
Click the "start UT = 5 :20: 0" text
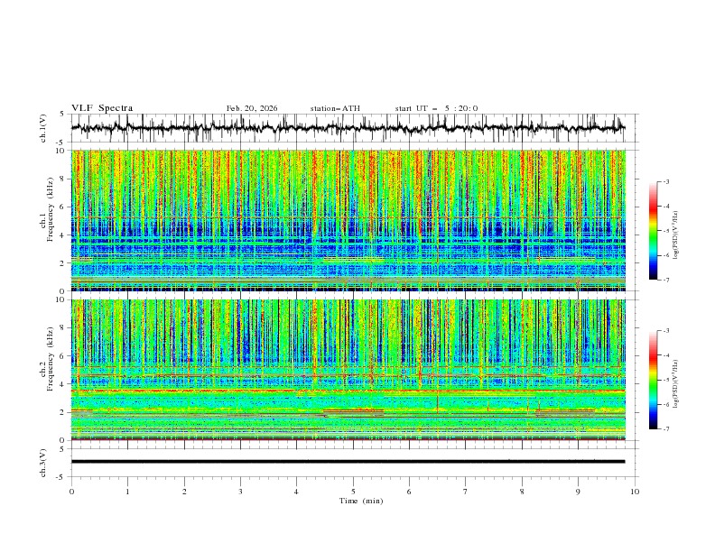[436, 108]
